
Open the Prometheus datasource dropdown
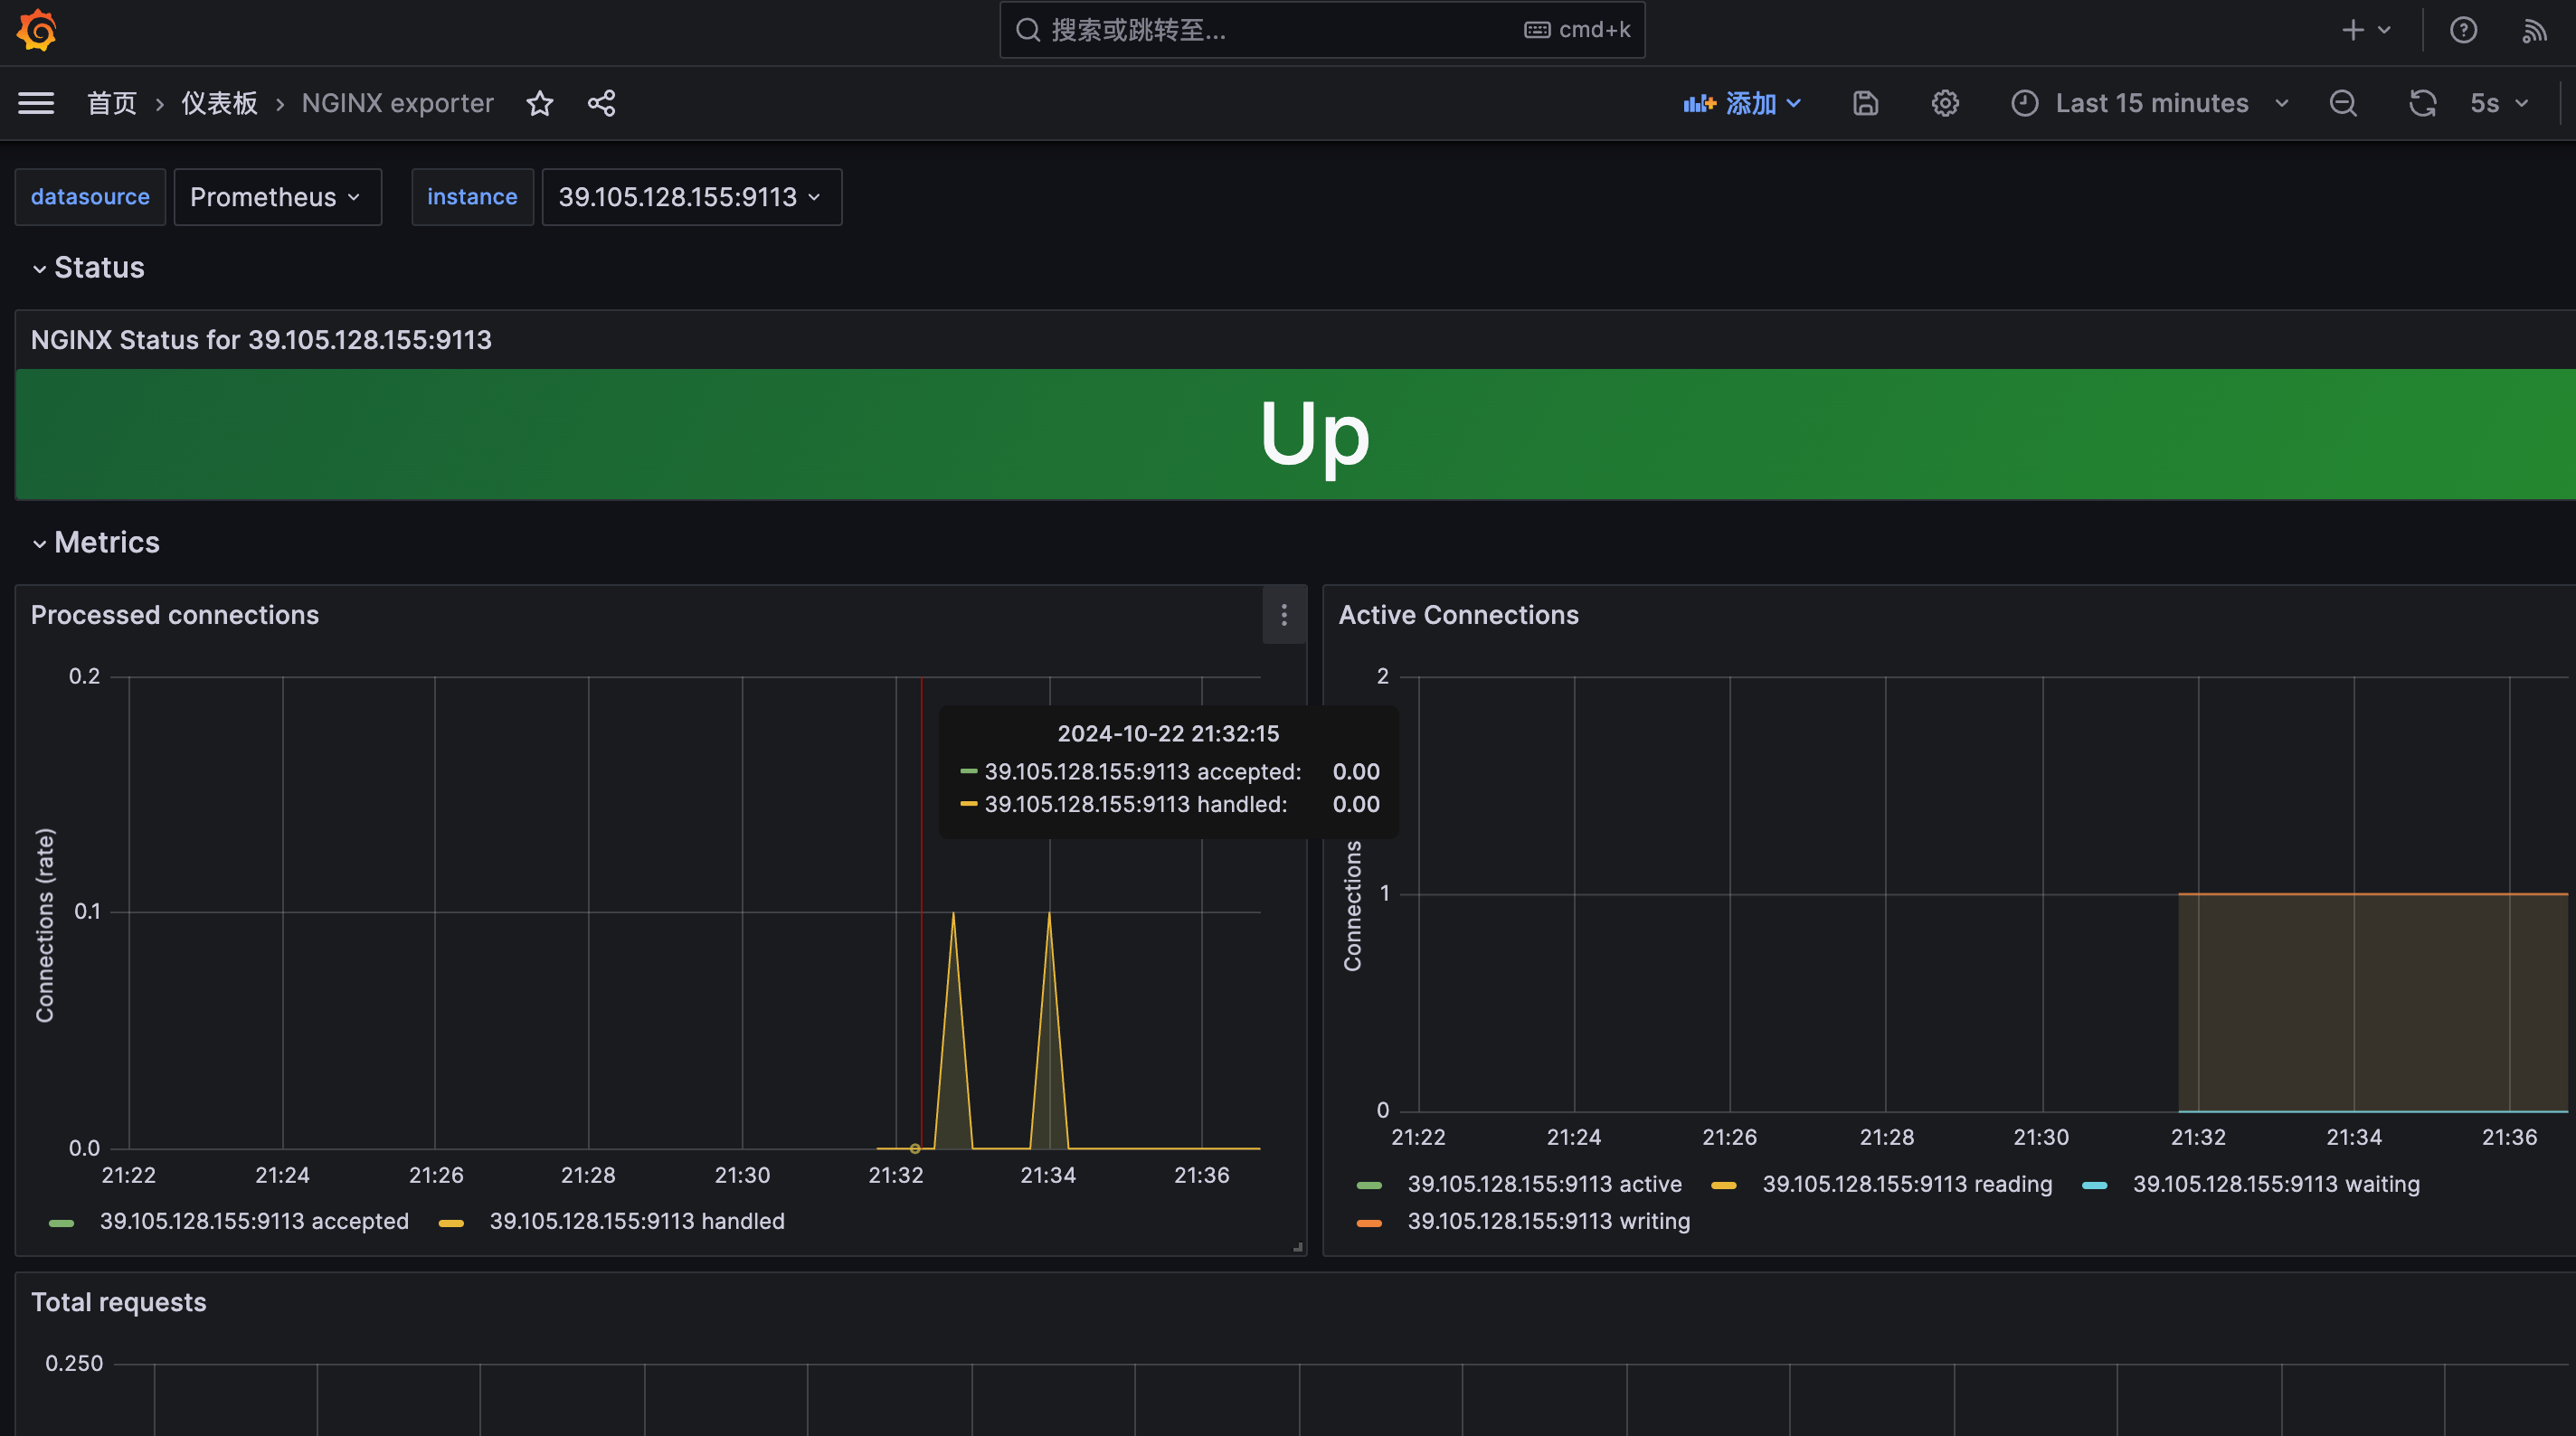[277, 197]
